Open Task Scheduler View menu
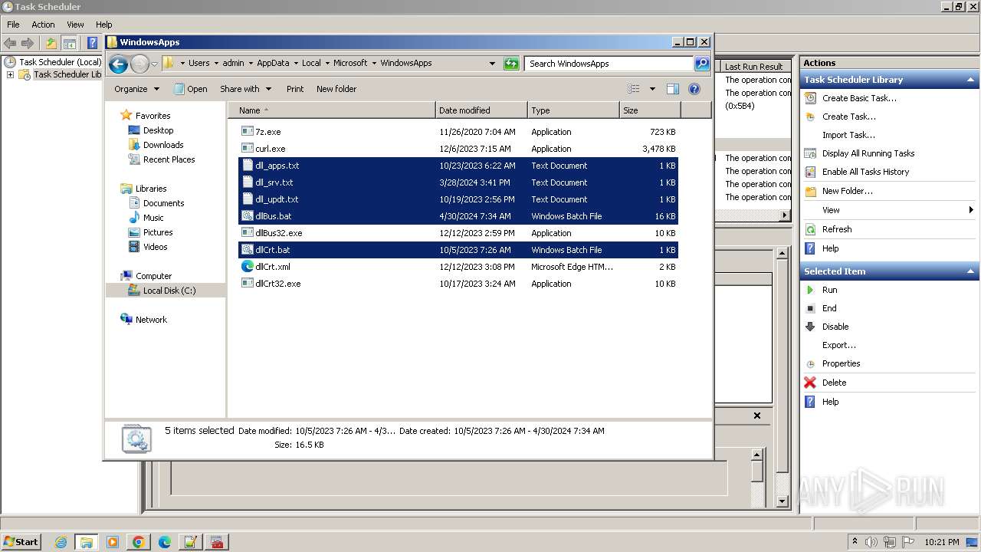 pyautogui.click(x=75, y=25)
